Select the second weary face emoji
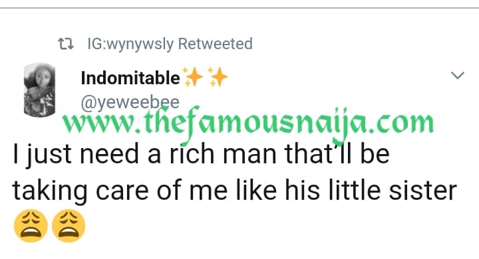This screenshot has width=479, height=259. click(x=69, y=226)
